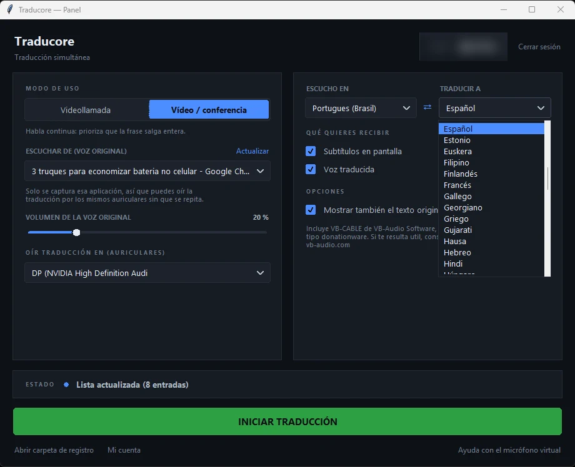The width and height of the screenshot is (575, 467).
Task: Pick Gujarati from the language list
Action: click(x=491, y=230)
